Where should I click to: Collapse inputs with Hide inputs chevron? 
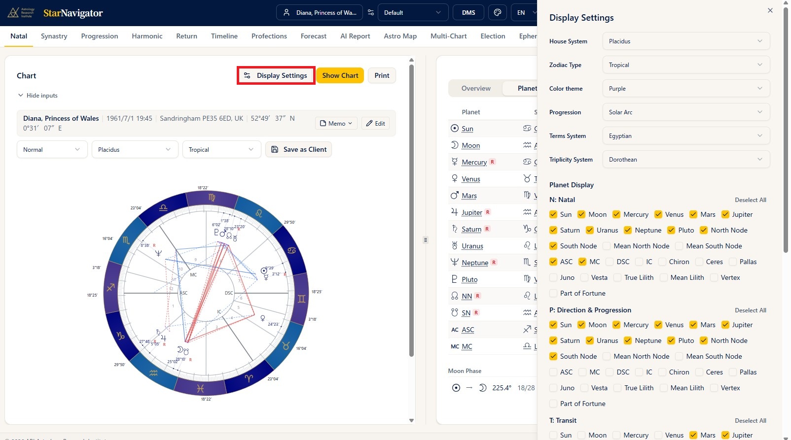point(21,95)
